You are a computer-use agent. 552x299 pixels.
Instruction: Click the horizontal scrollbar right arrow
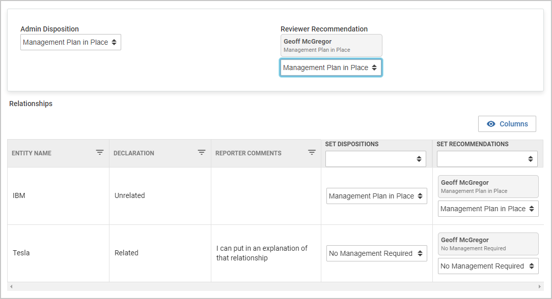(x=540, y=287)
